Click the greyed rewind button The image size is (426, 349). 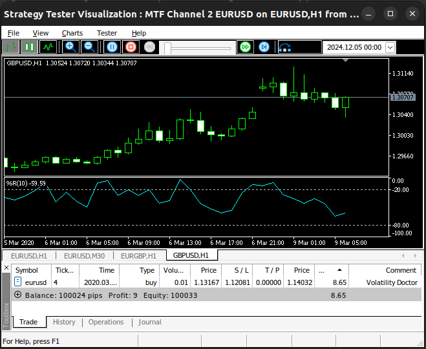click(x=149, y=47)
